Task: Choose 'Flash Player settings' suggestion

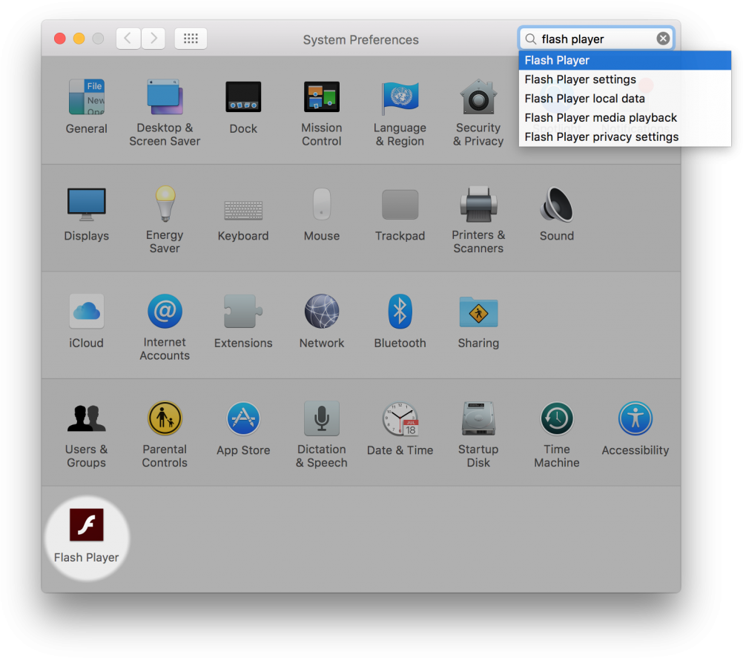Action: (624, 79)
